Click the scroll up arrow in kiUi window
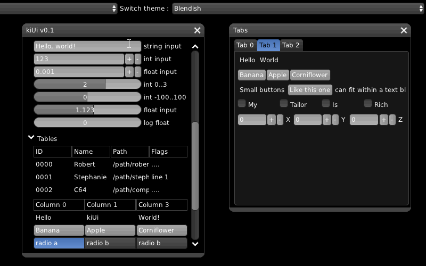Image resolution: width=426 pixels, height=266 pixels. pos(195,46)
